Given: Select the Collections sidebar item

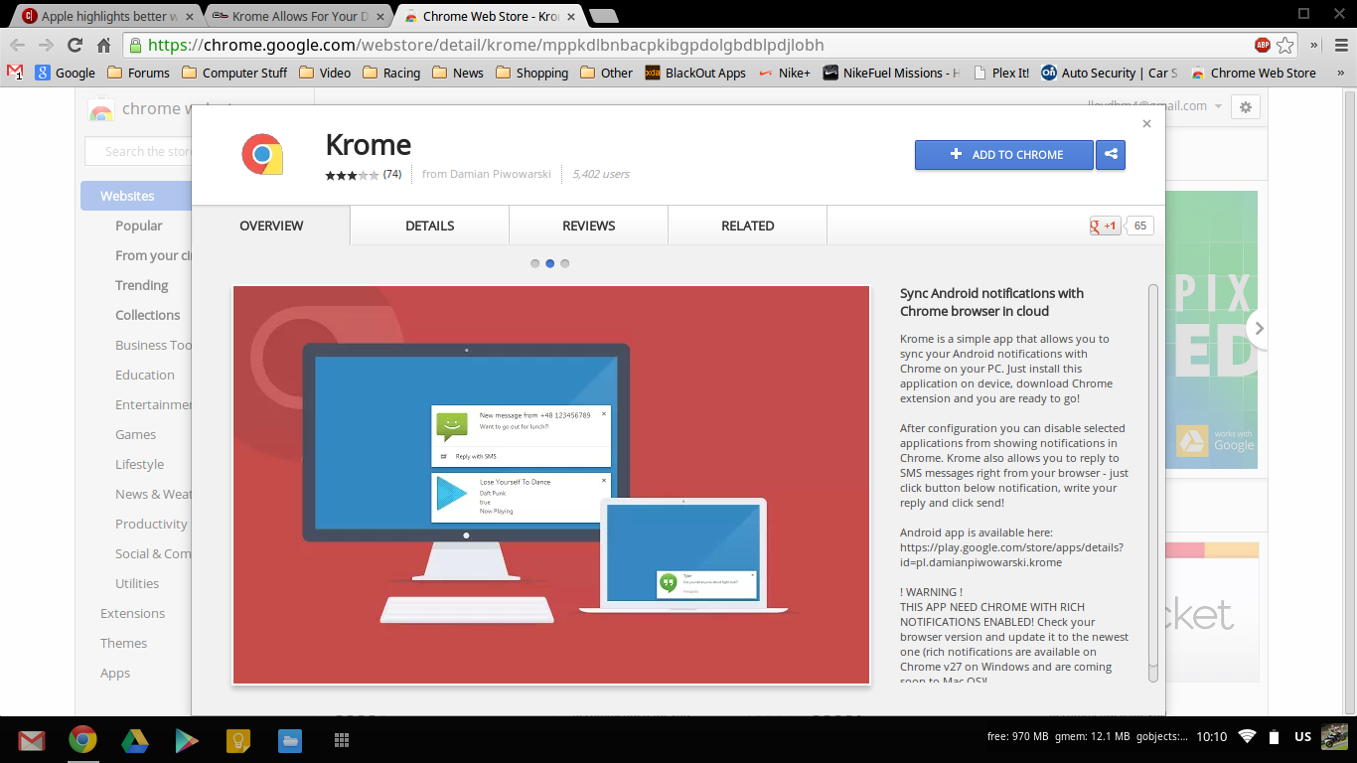Looking at the screenshot, I should [x=148, y=315].
